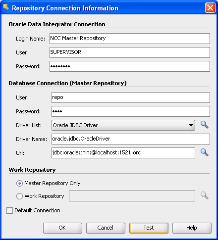Image resolution: width=218 pixels, height=240 pixels.
Task: Close the Repository Connection Information dialog
Action: [x=210, y=7]
